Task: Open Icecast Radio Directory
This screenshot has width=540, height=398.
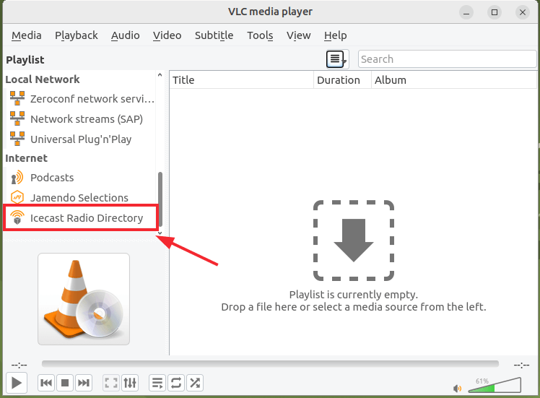Action: coord(82,217)
